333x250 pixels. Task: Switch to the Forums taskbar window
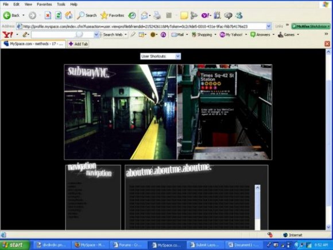coord(129,245)
